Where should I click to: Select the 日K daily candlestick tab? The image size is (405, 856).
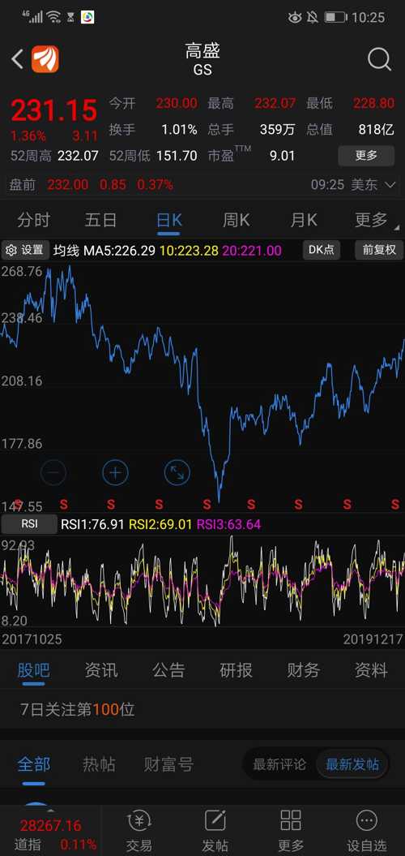(169, 220)
